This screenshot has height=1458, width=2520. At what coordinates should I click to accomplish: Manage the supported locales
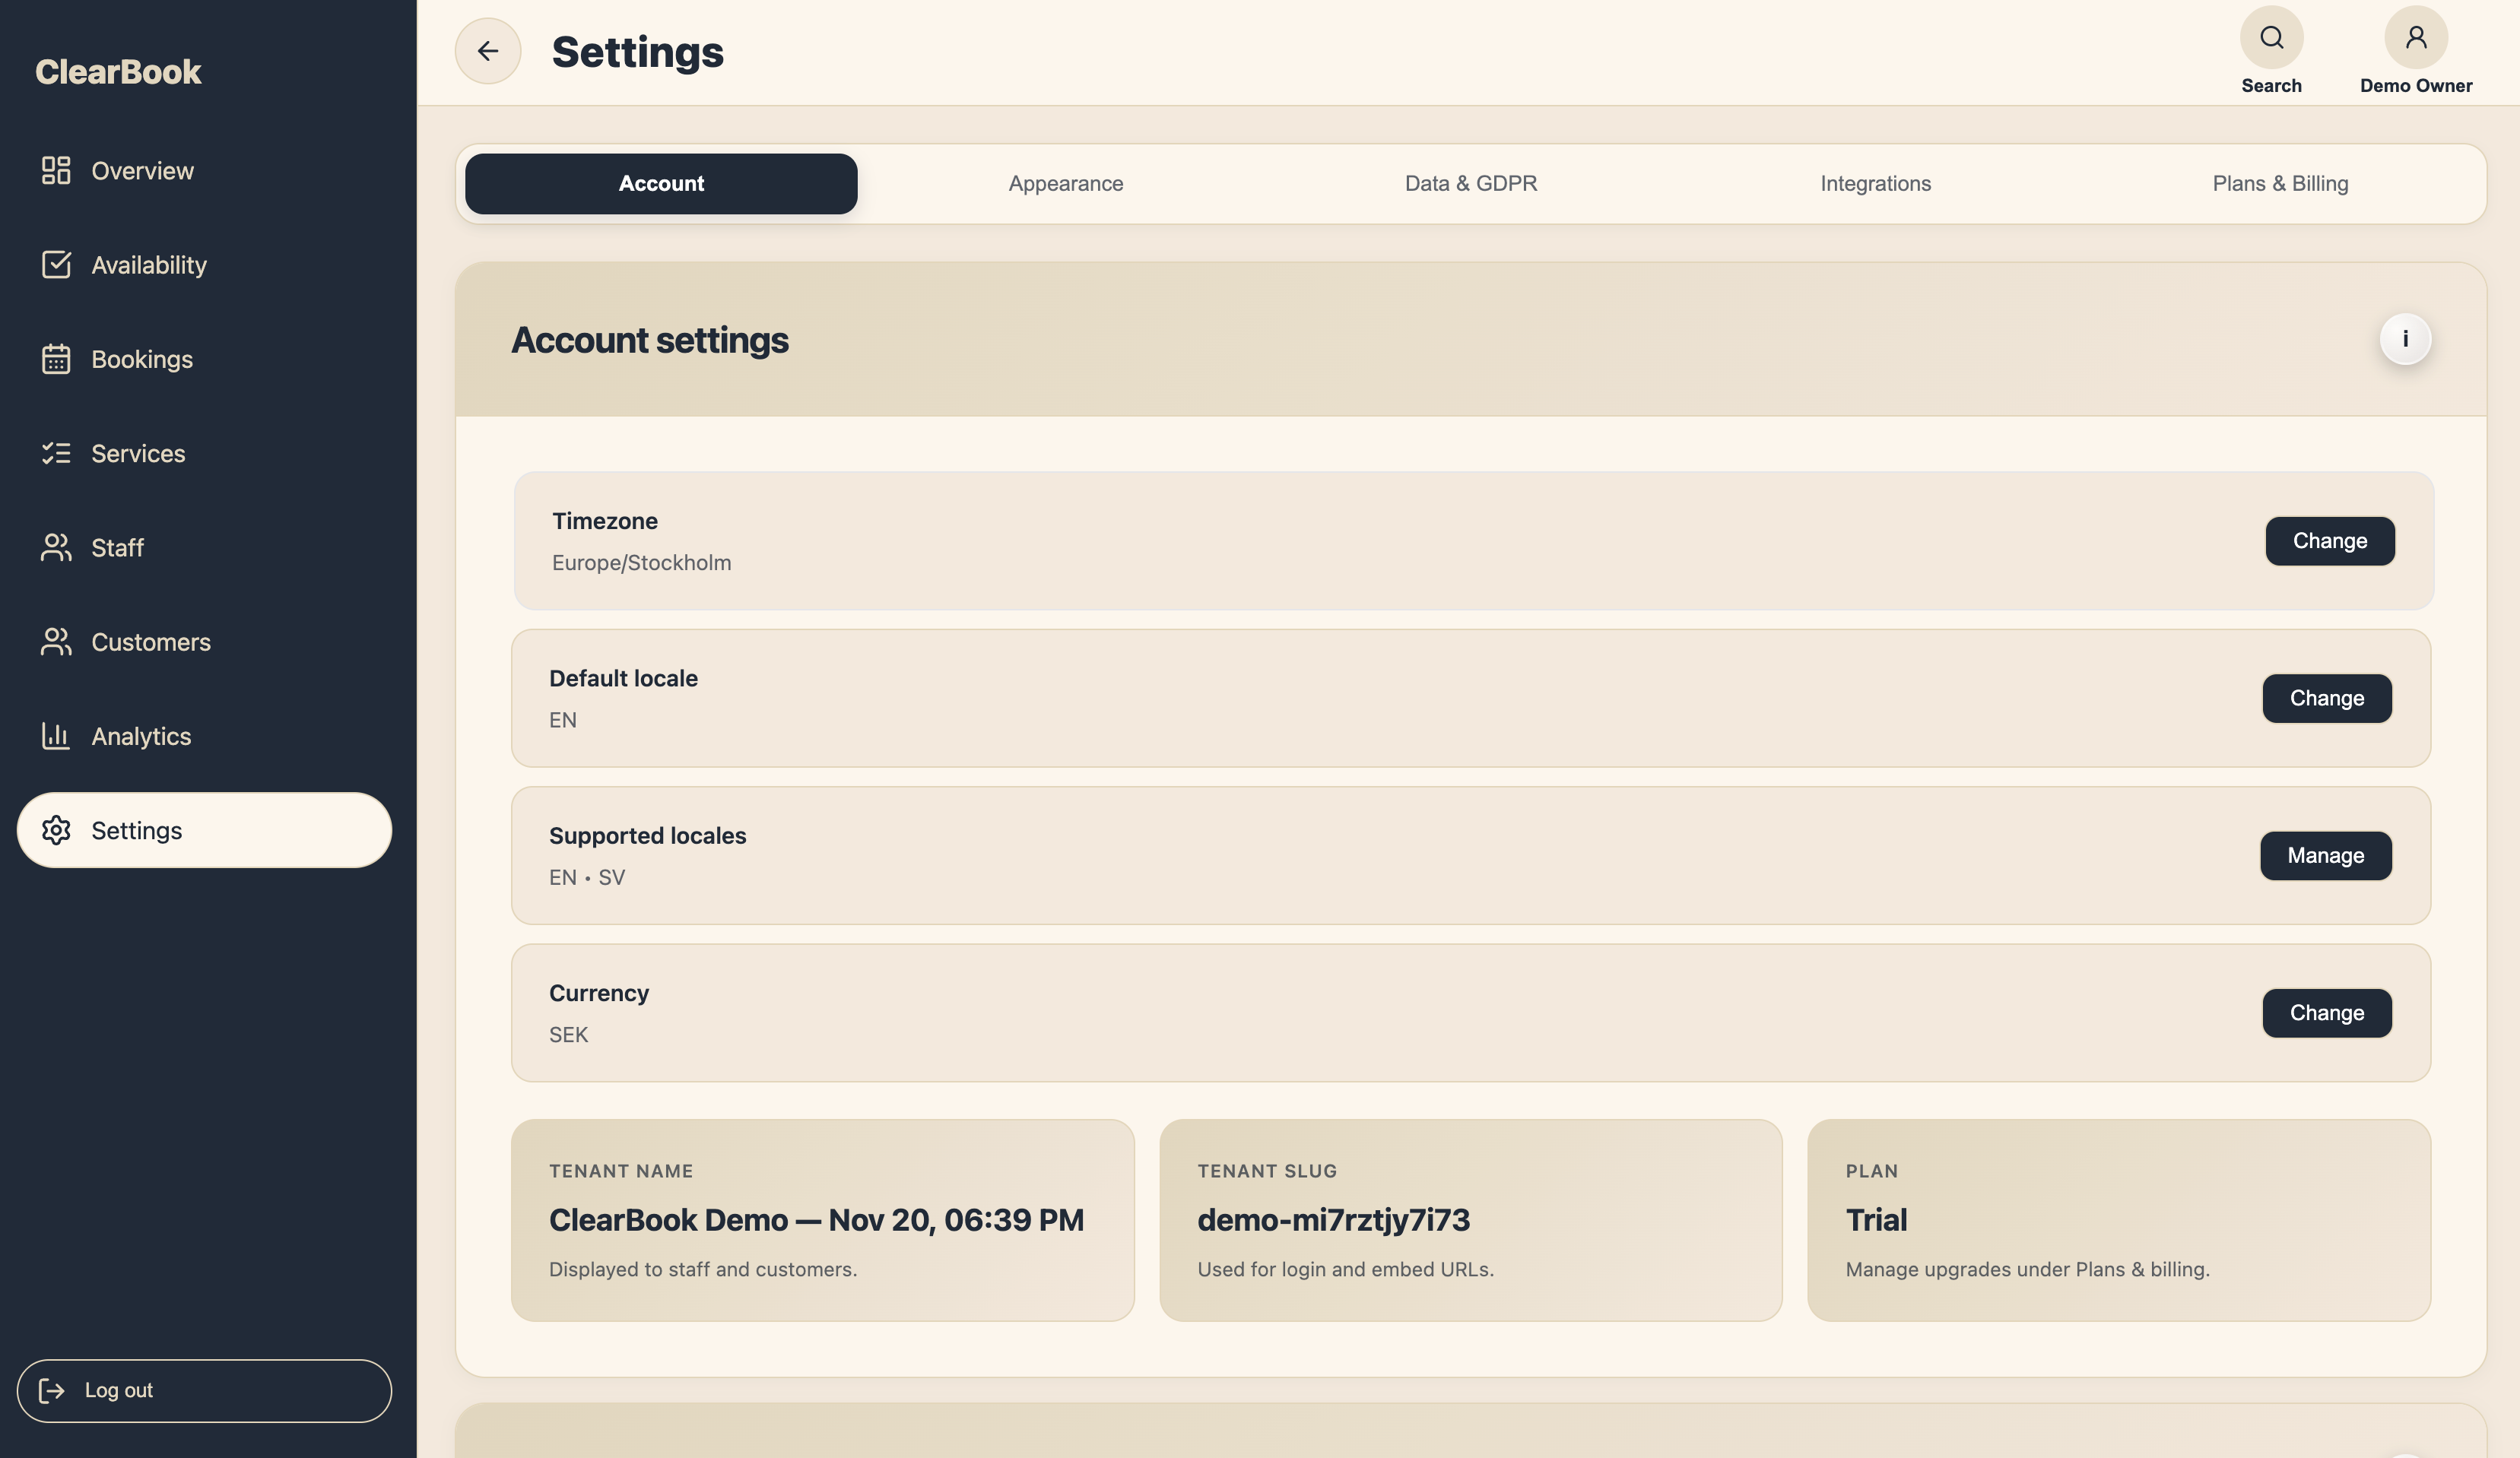(2325, 855)
